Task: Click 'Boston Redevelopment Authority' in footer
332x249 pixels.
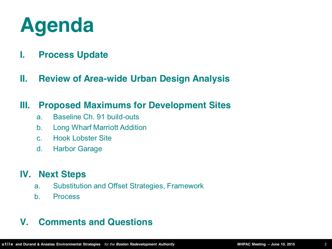Action: pyautogui.click(x=145, y=244)
